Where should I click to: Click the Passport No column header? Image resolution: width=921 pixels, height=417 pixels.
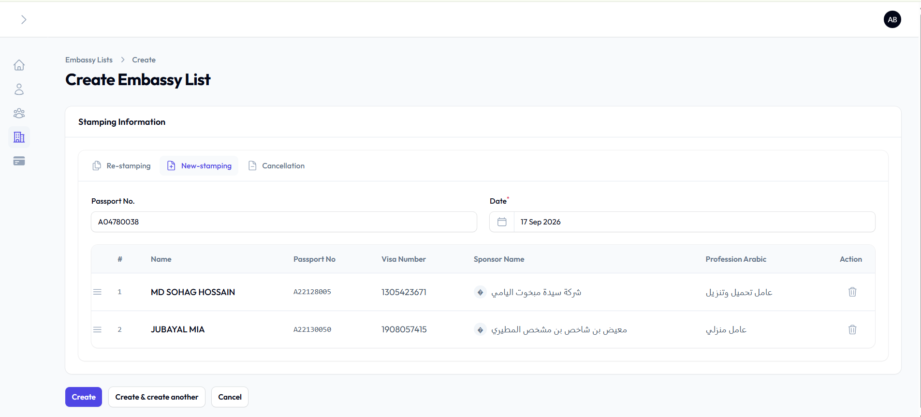(x=314, y=259)
